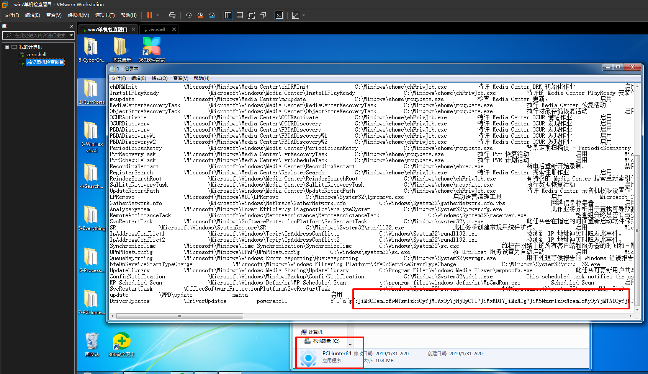
Task: Select the 4-Search... desktop folder
Action: [x=91, y=176]
